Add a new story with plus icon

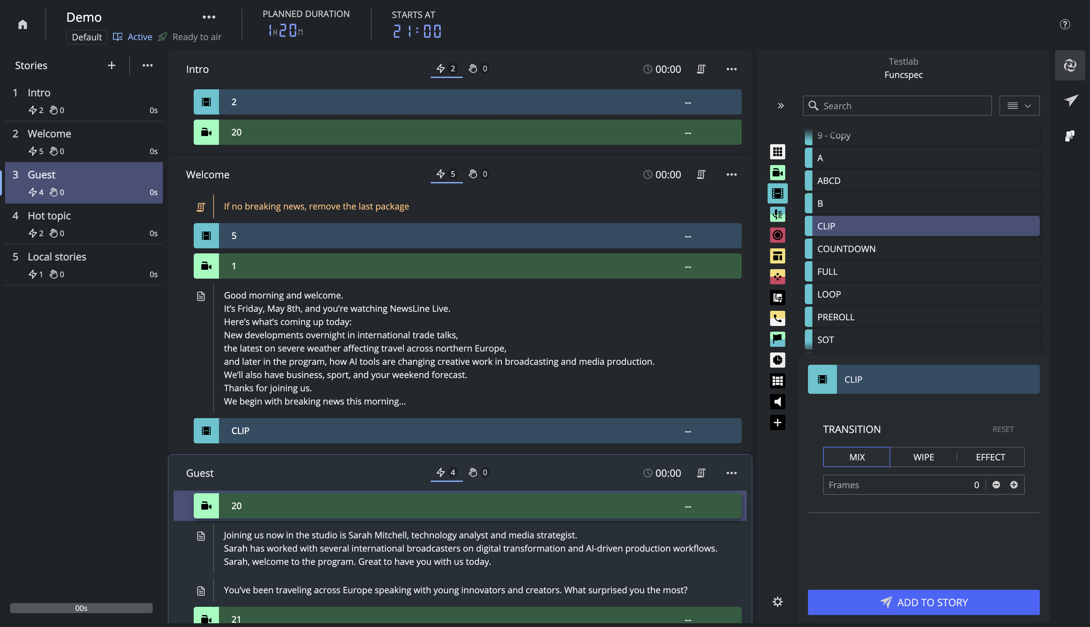click(111, 65)
